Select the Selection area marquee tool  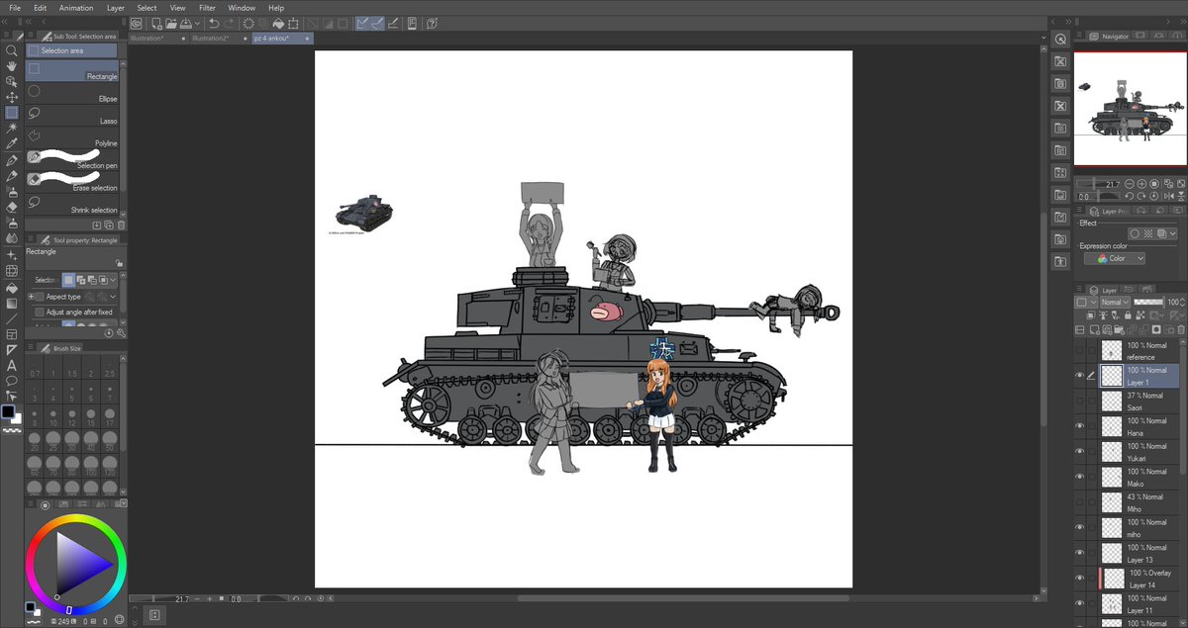click(x=12, y=113)
